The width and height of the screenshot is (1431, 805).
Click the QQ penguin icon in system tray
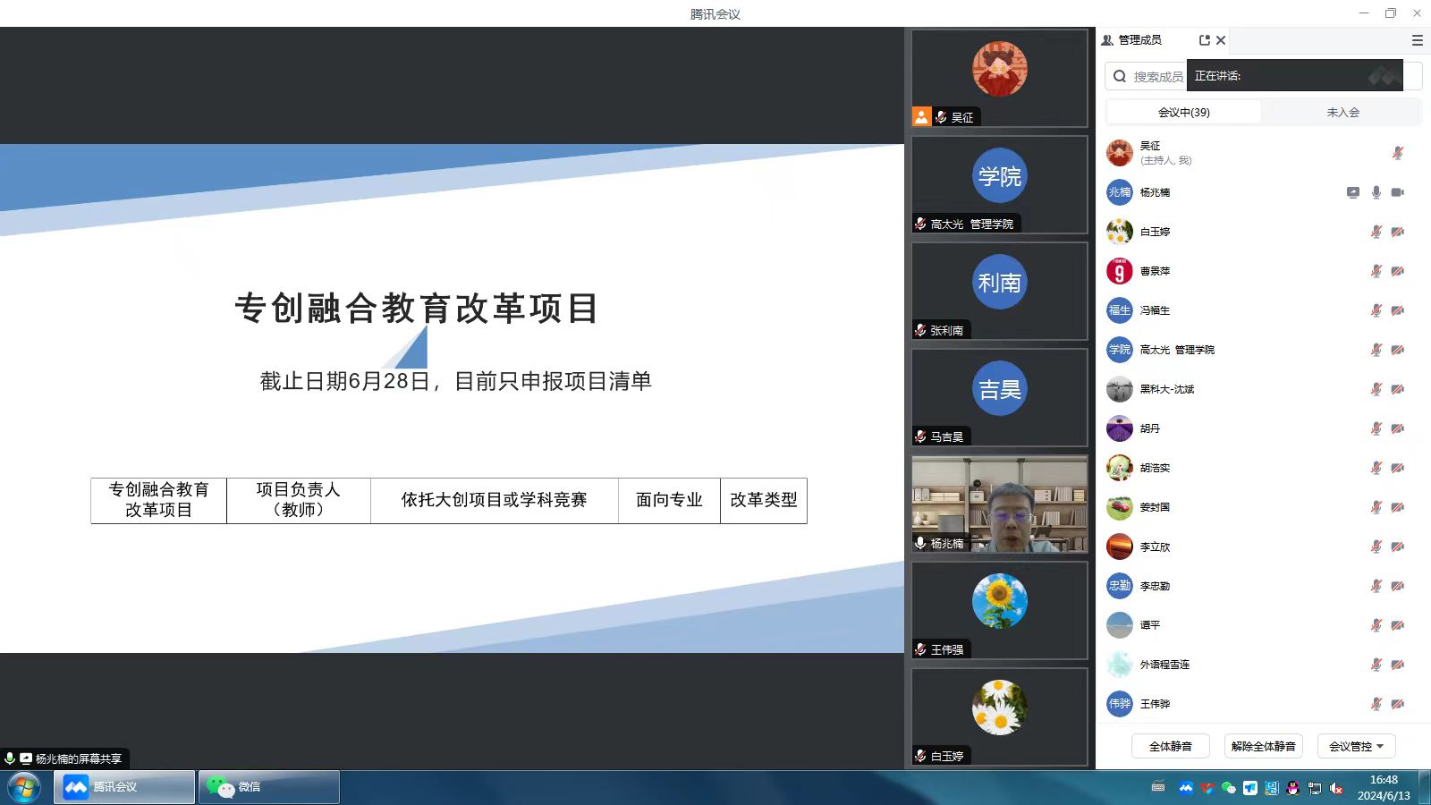tap(1292, 788)
